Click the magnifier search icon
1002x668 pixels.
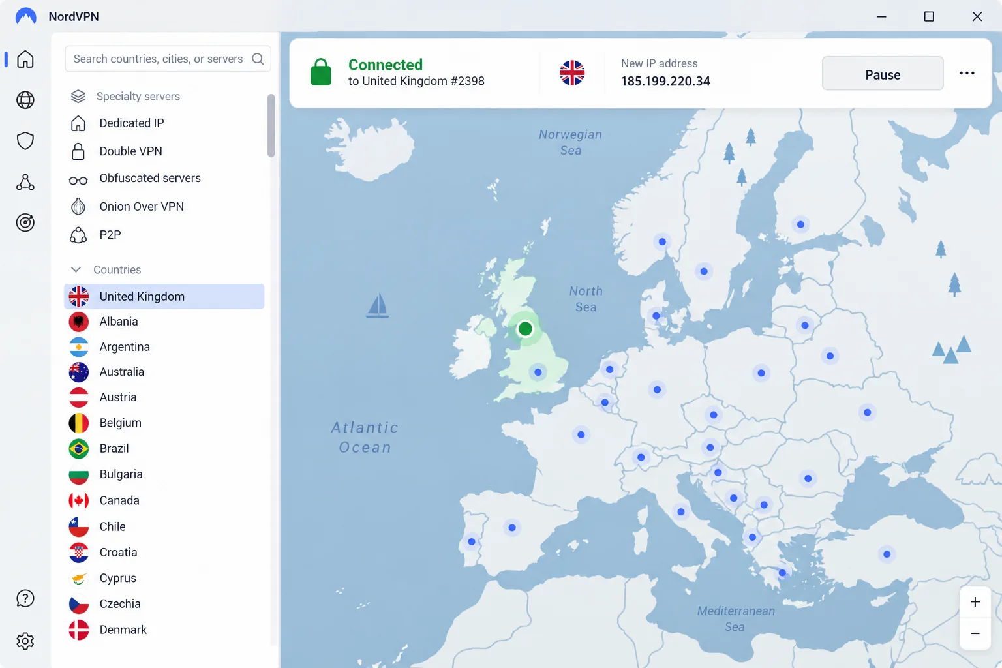pos(258,59)
